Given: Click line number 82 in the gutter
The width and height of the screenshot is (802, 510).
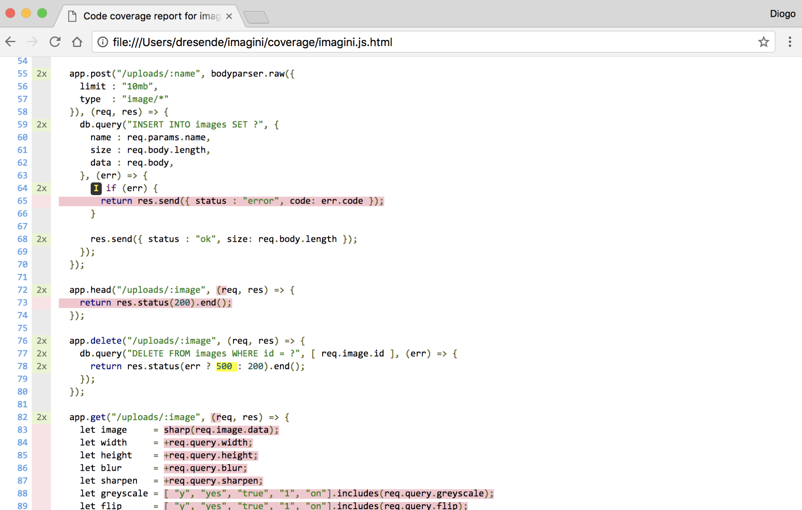Looking at the screenshot, I should tap(22, 417).
